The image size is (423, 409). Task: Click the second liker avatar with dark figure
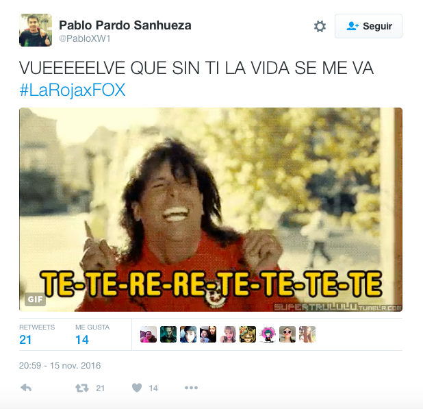pos(168,334)
